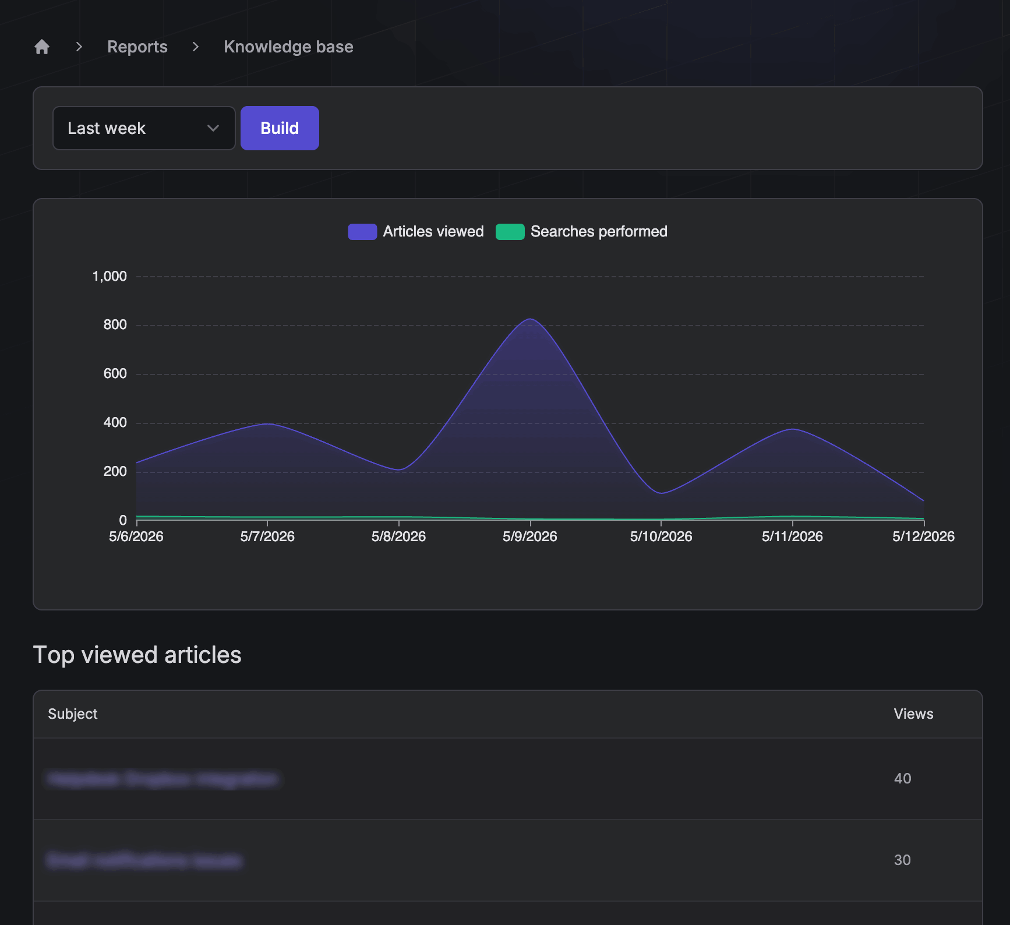Click the 800 y-axis value
Viewport: 1010px width, 925px height.
coord(115,325)
